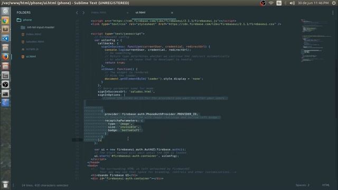
Task: Open ui.html from the sidebar
Action: (31, 56)
